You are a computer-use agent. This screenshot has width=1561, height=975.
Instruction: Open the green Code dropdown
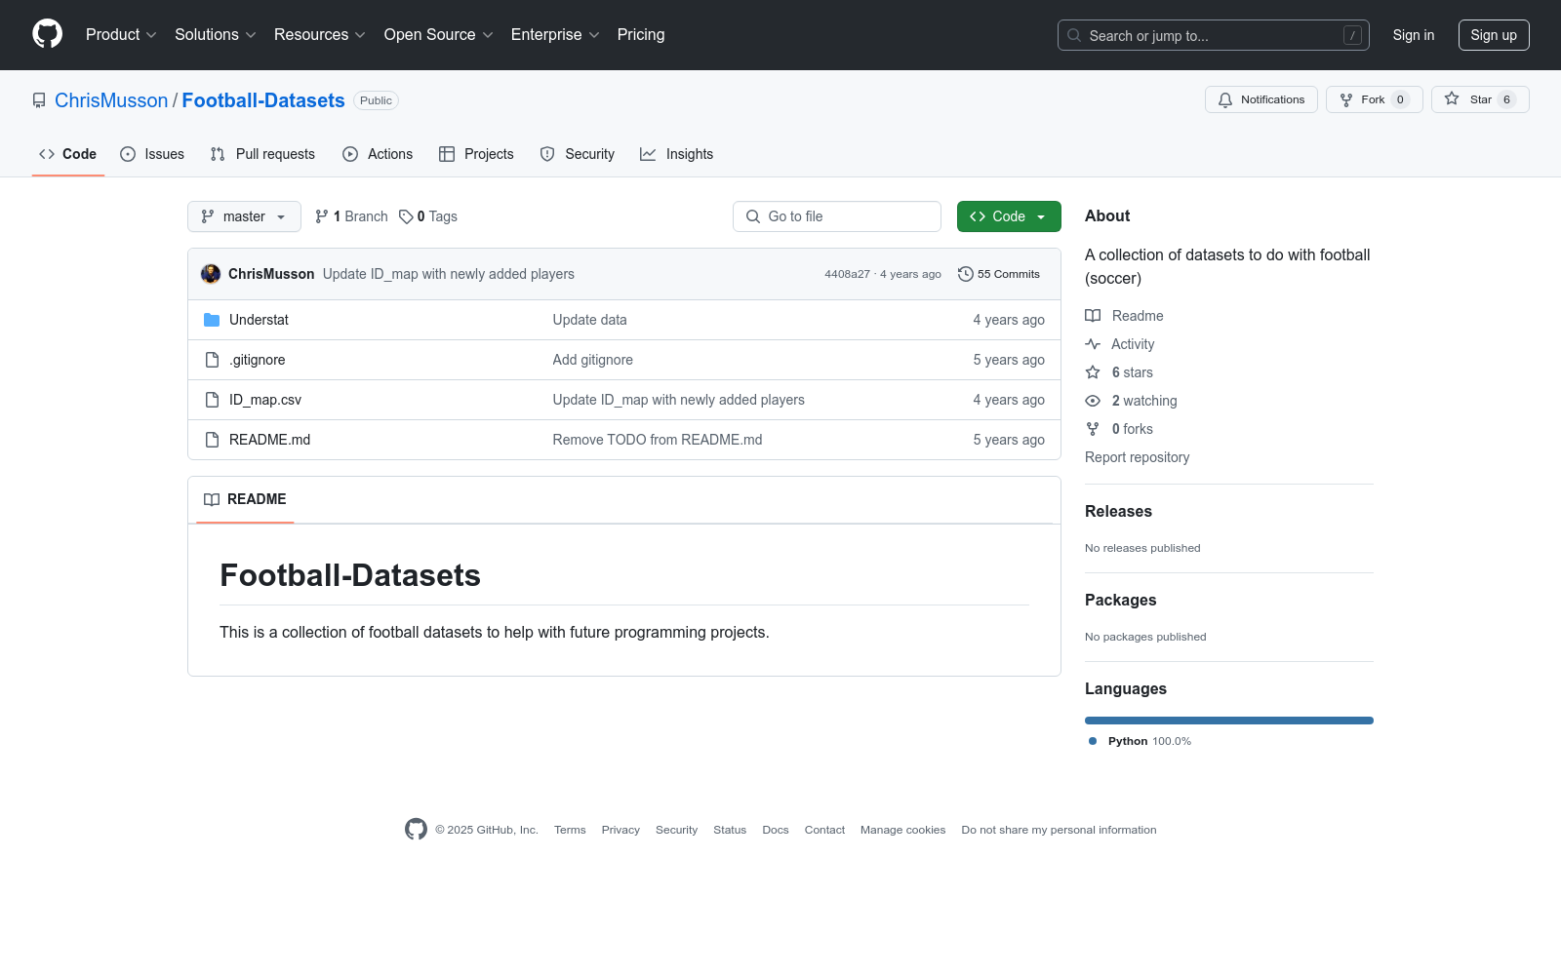[1009, 216]
